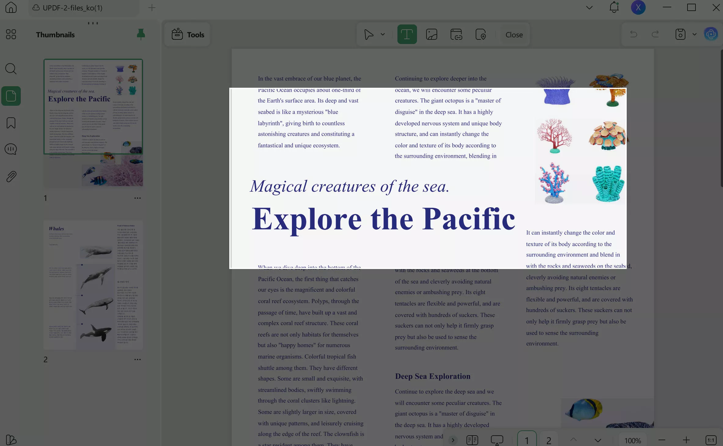
Task: Toggle two-page spread view mode
Action: pyautogui.click(x=472, y=440)
